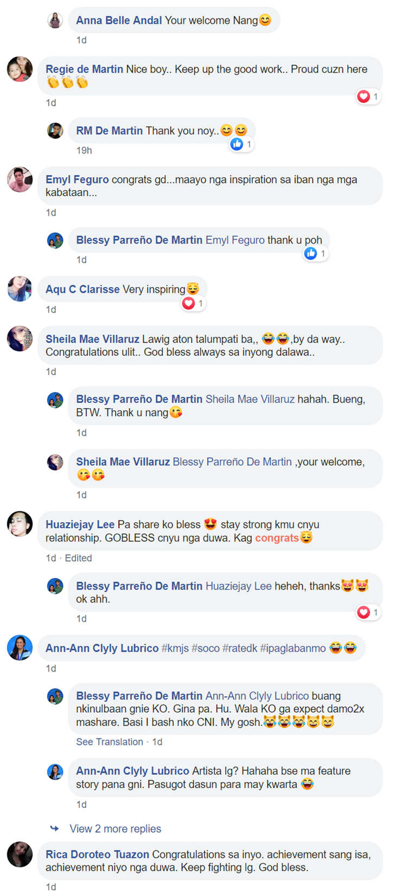Click the reply arrow beside View 2 more replies
This screenshot has width=407, height=893.
point(54,828)
